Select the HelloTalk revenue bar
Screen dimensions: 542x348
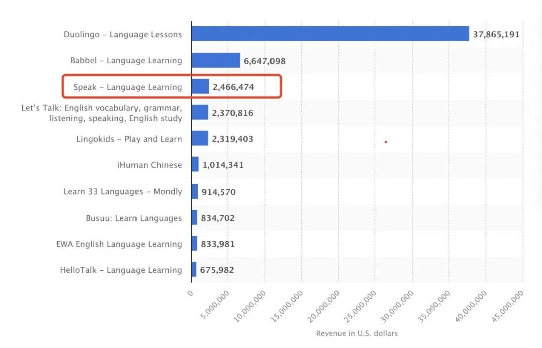tap(194, 269)
